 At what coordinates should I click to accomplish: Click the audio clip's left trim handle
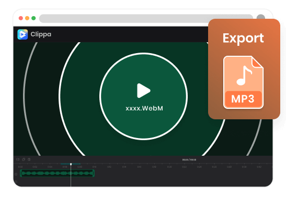pyautogui.click(x=21, y=173)
